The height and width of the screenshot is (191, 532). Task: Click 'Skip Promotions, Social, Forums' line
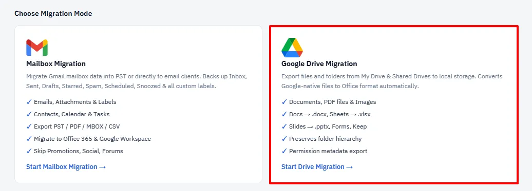[x=74, y=151]
